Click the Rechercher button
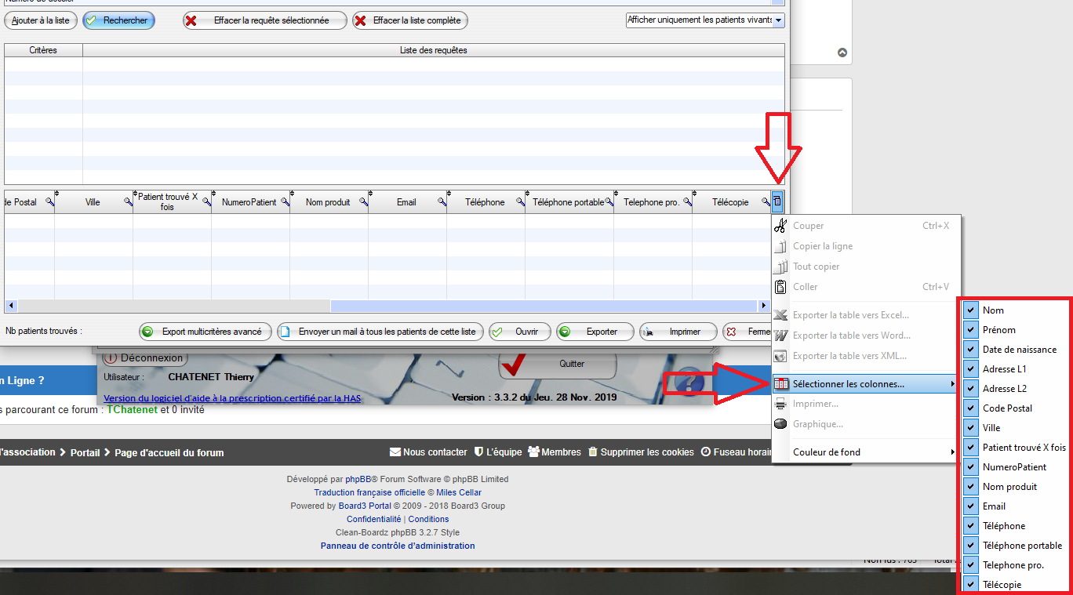This screenshot has width=1073, height=595. tap(118, 20)
